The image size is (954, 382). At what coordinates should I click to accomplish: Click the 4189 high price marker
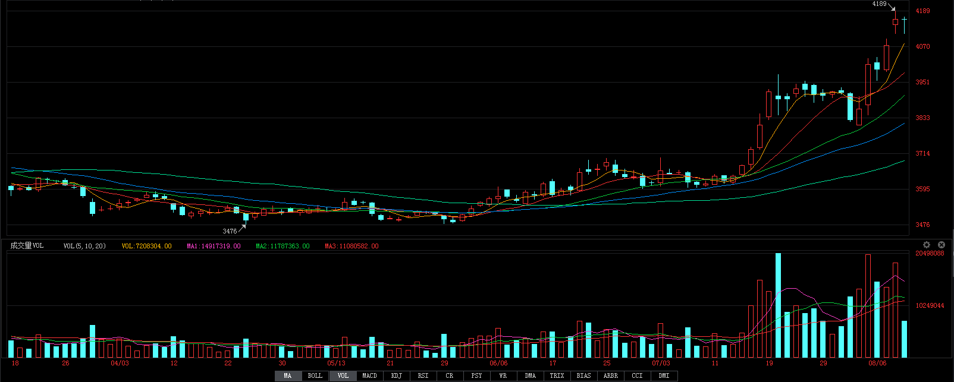[879, 4]
